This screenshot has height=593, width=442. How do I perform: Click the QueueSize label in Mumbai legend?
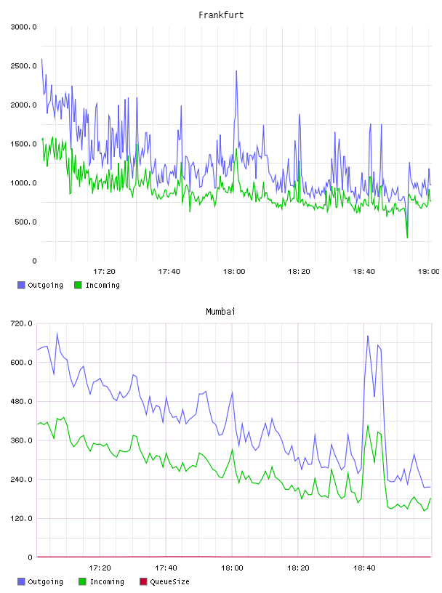click(169, 581)
